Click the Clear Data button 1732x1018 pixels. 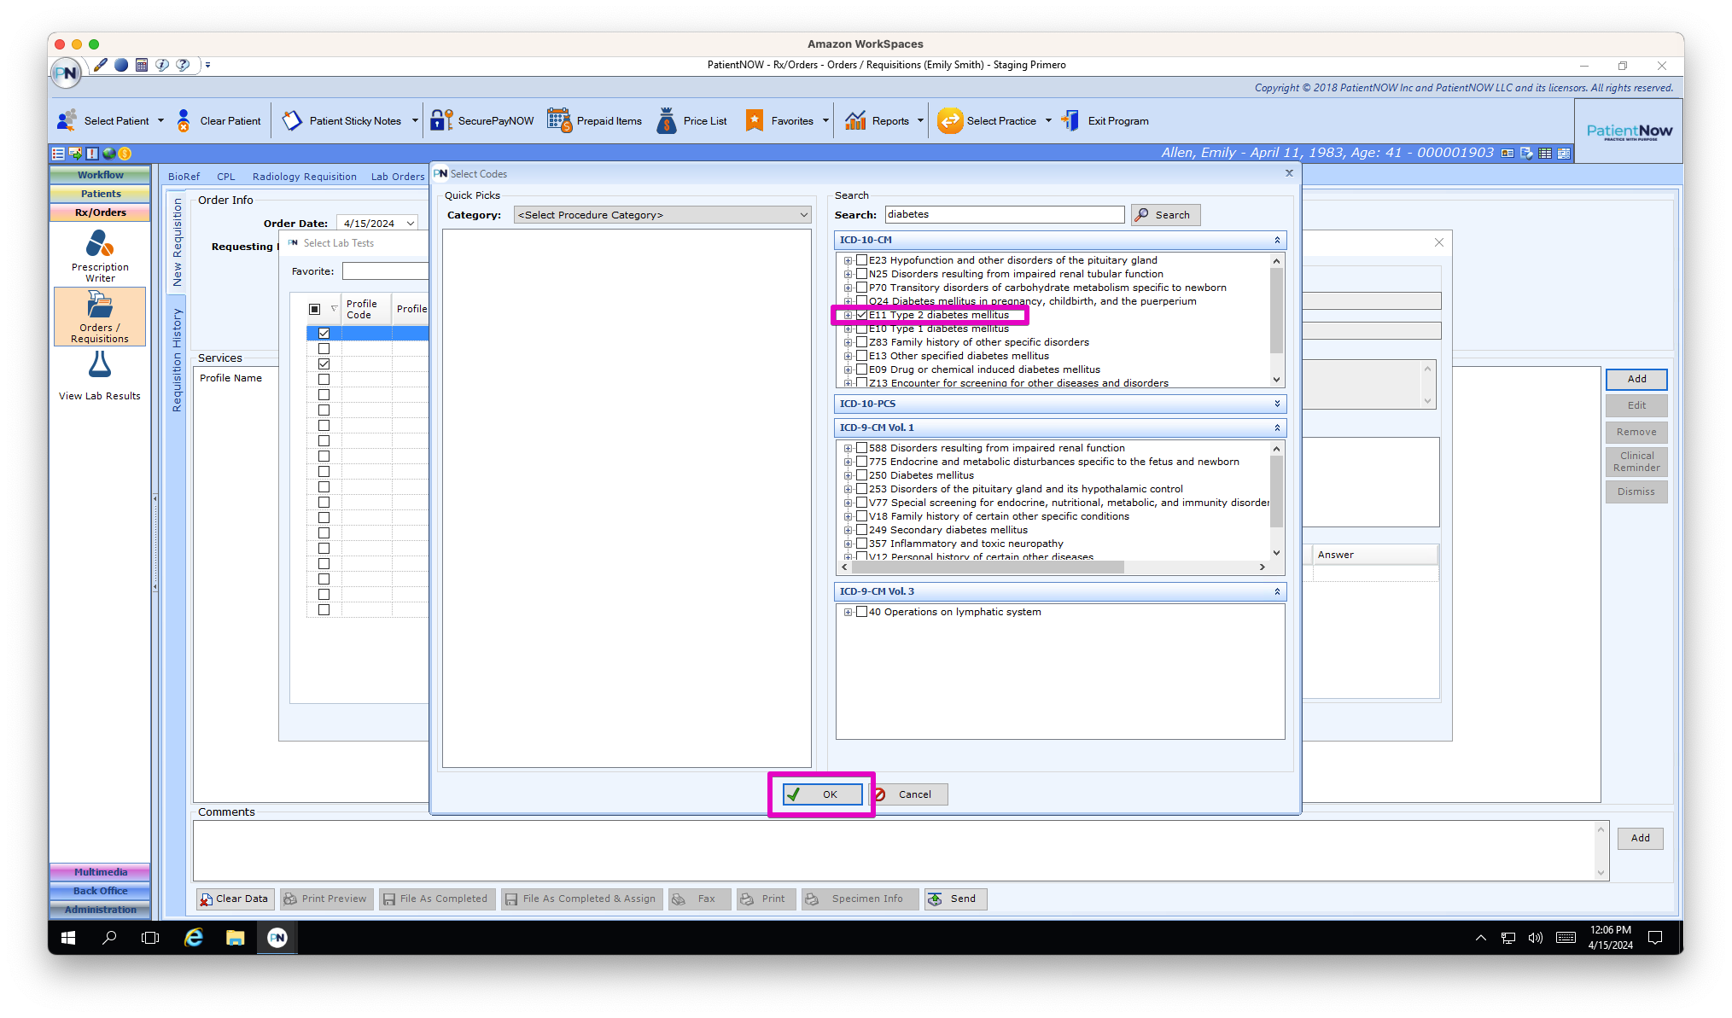pos(234,899)
